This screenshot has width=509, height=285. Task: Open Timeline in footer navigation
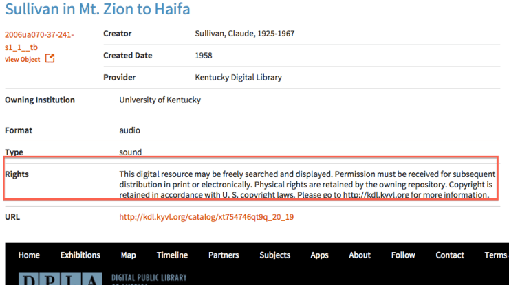(x=172, y=255)
